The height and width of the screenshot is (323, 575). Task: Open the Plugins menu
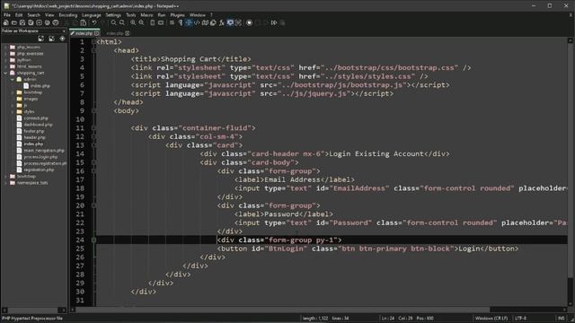(178, 15)
